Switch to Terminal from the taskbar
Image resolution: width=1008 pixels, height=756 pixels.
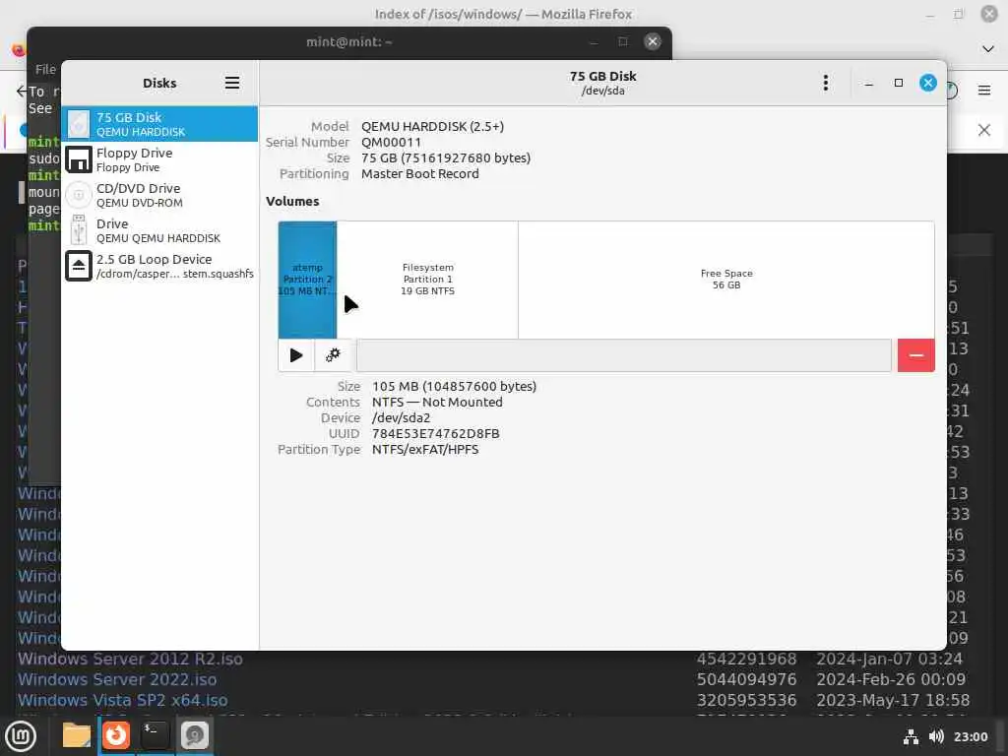pos(155,735)
